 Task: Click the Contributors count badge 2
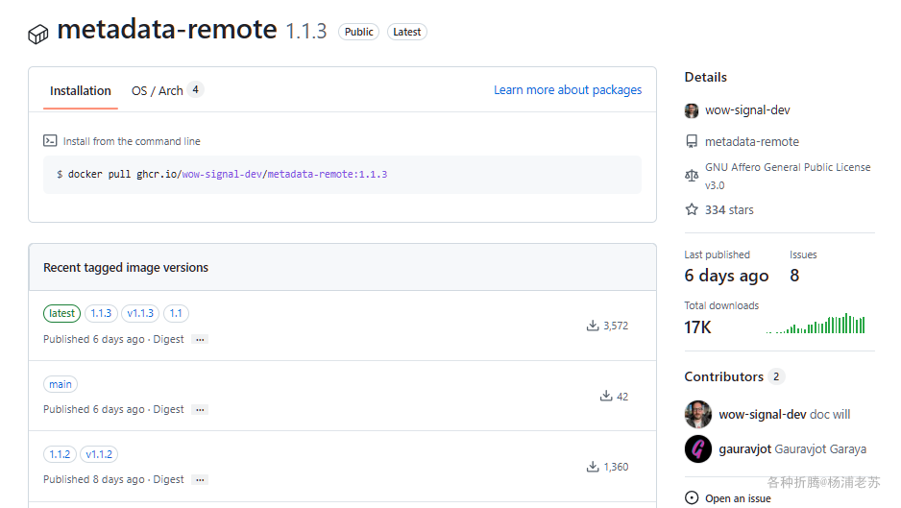[x=776, y=376]
